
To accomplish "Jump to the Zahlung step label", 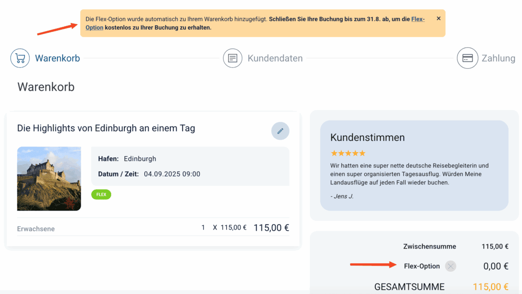I will [x=498, y=58].
